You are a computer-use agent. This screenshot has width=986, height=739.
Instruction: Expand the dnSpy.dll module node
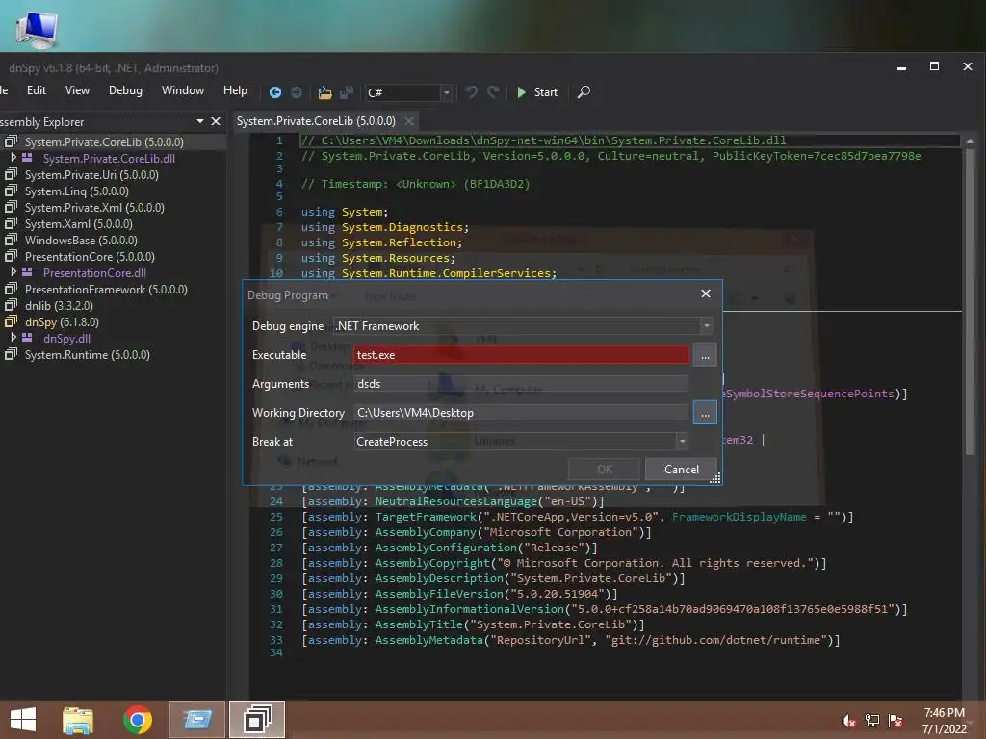(x=13, y=338)
